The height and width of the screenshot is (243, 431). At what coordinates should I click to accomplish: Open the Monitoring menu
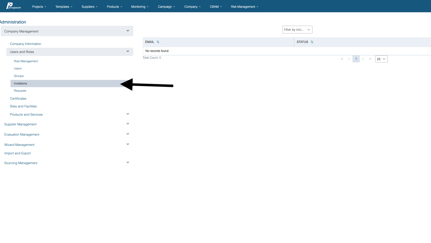pyautogui.click(x=140, y=7)
